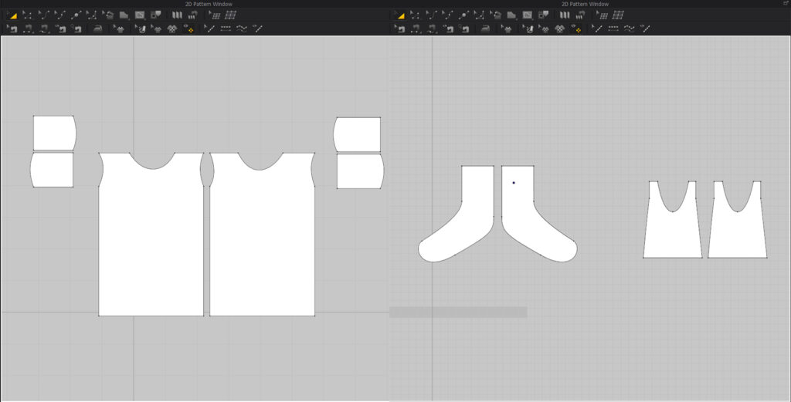The height and width of the screenshot is (402, 791).
Task: Click the Iron/Steam tool in right window toolbar
Action: click(x=484, y=29)
